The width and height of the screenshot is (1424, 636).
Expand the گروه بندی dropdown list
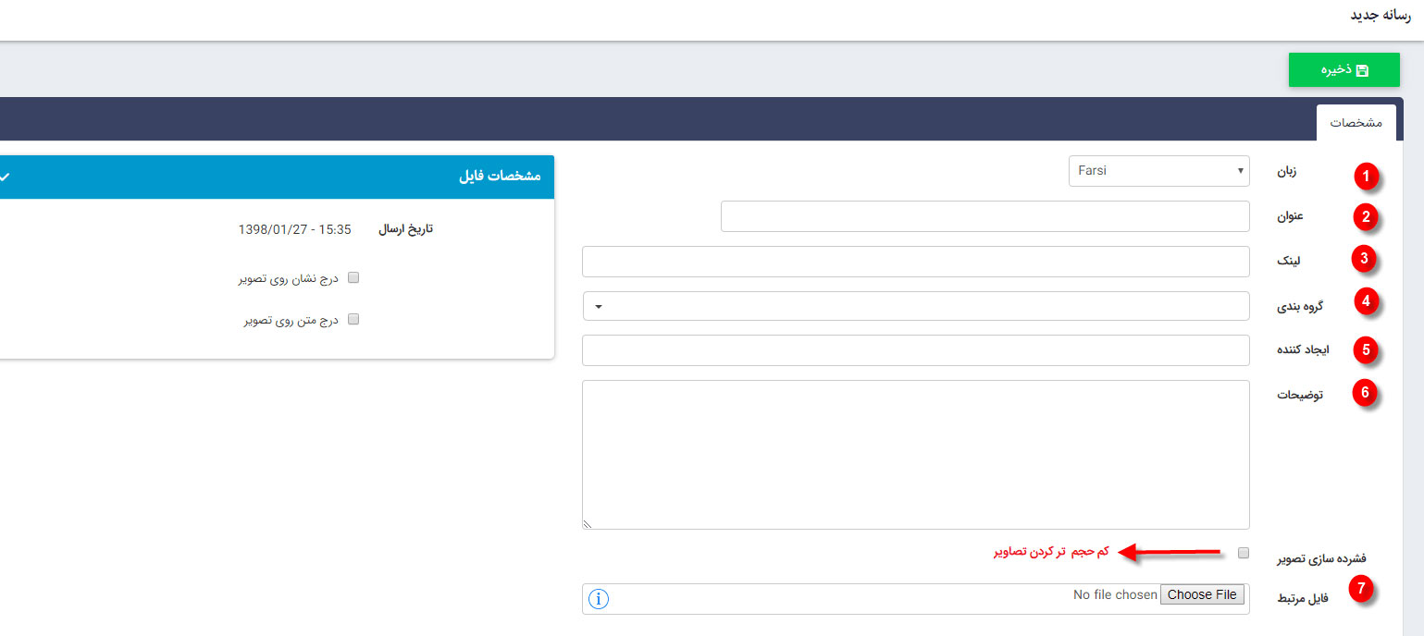pos(915,306)
